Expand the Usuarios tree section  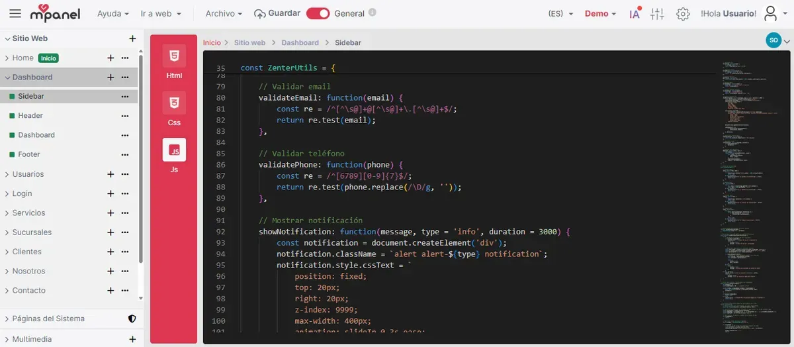coord(7,174)
